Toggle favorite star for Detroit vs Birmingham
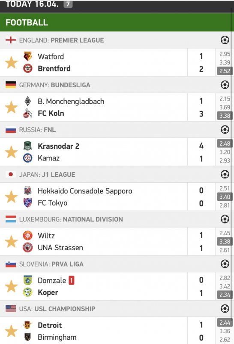Screen dimensions: 234x344 [x=11, y=331]
